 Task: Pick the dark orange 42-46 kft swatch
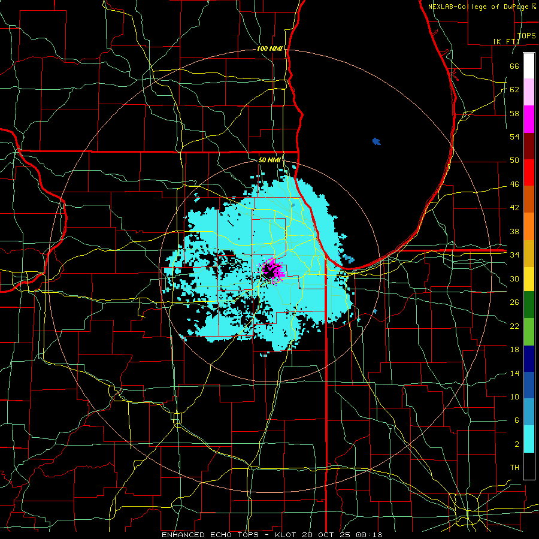click(529, 199)
